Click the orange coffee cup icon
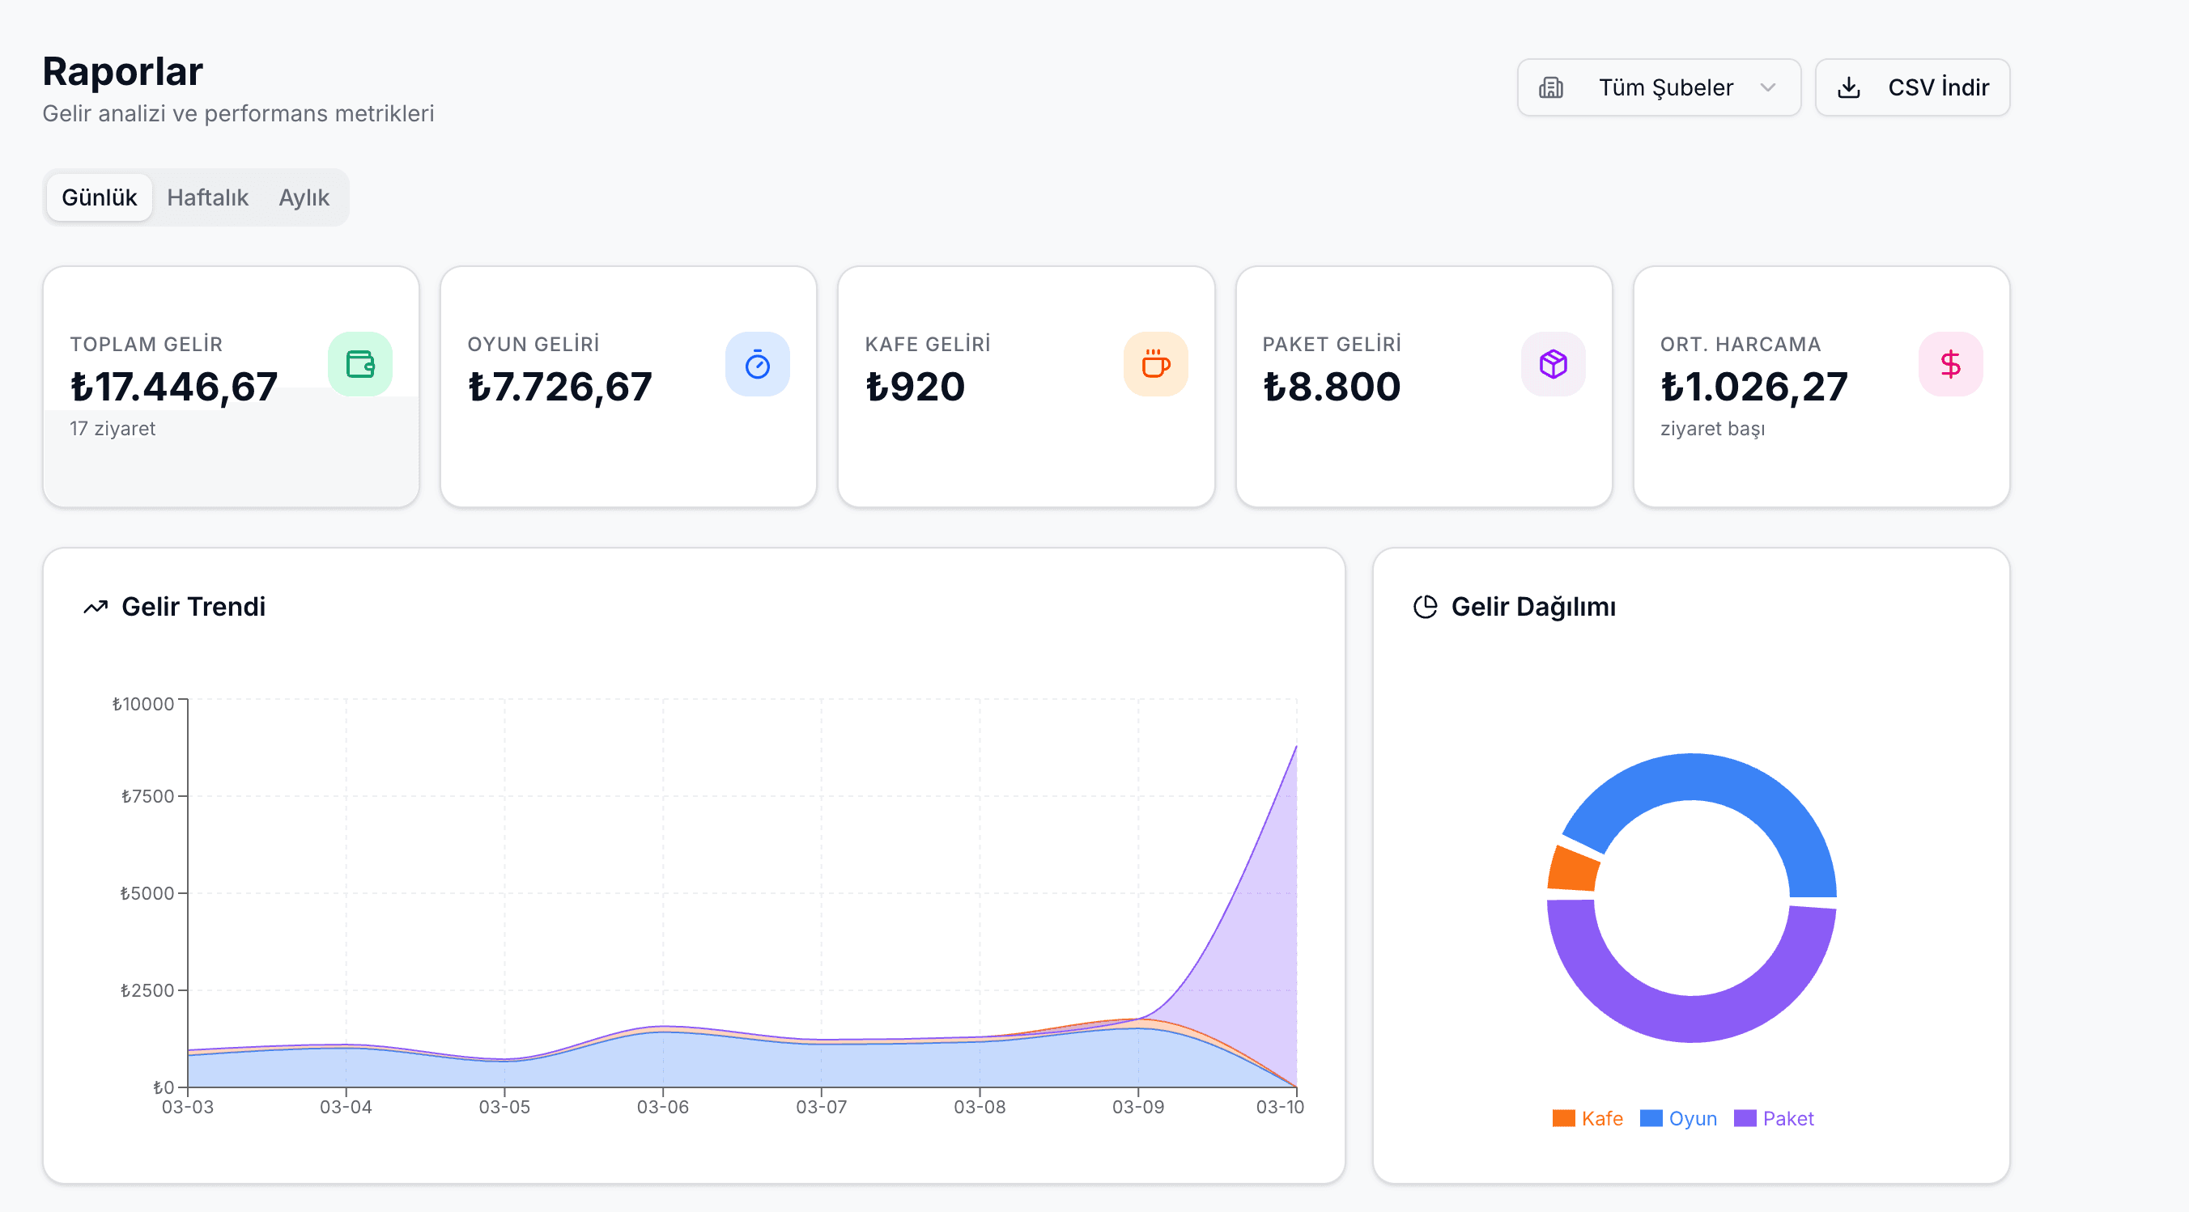The height and width of the screenshot is (1212, 2189). pyautogui.click(x=1155, y=364)
